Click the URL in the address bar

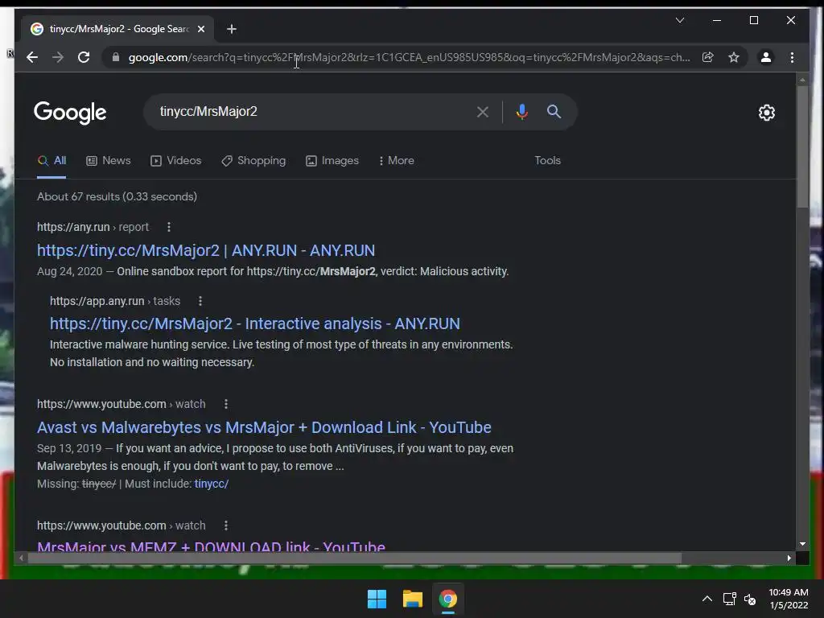(x=410, y=57)
